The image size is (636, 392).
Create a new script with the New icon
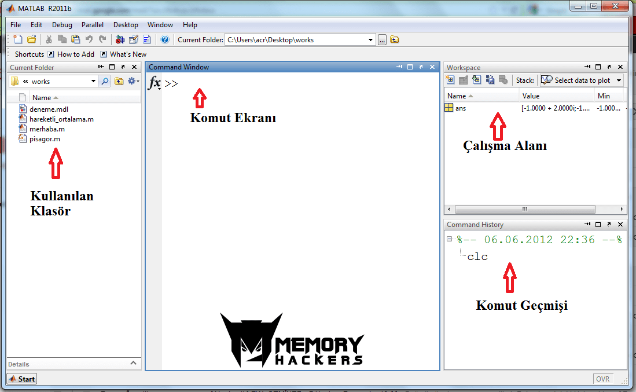[x=18, y=39]
